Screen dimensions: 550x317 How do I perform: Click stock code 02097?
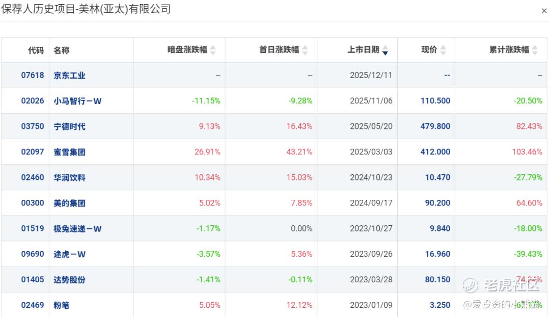coord(33,152)
